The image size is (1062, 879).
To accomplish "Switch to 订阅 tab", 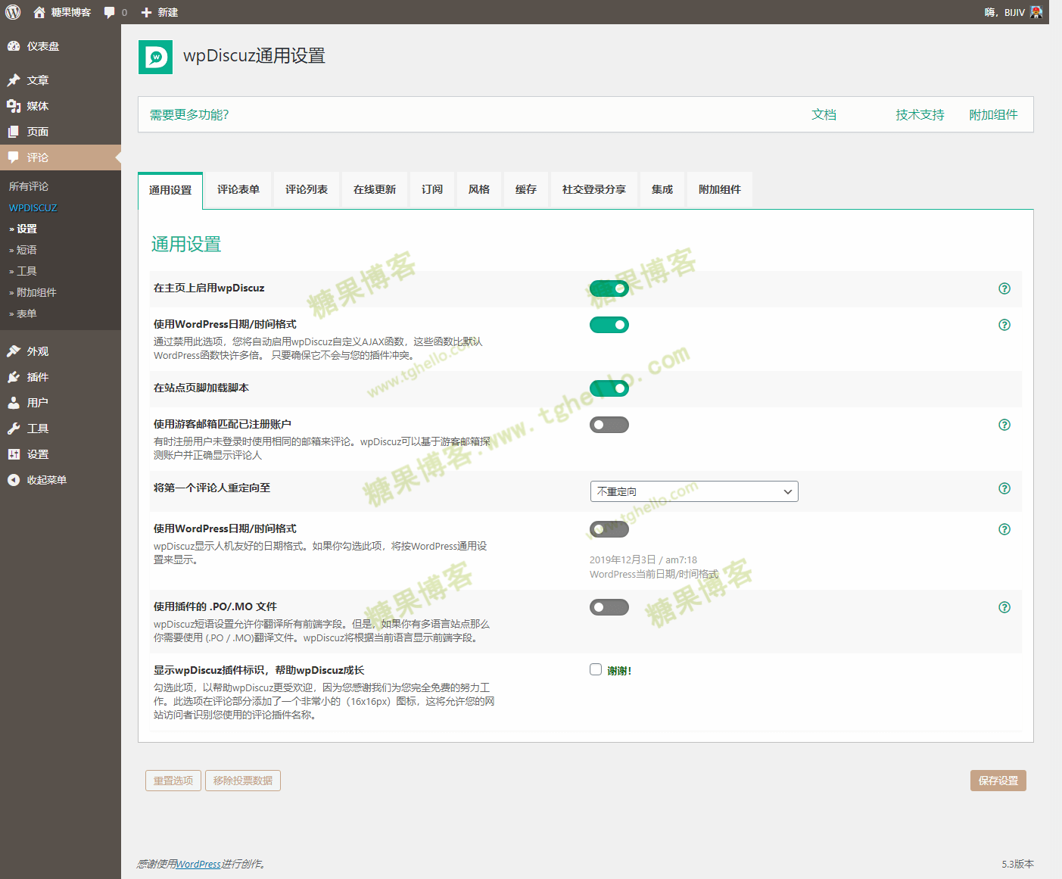I will pyautogui.click(x=432, y=189).
